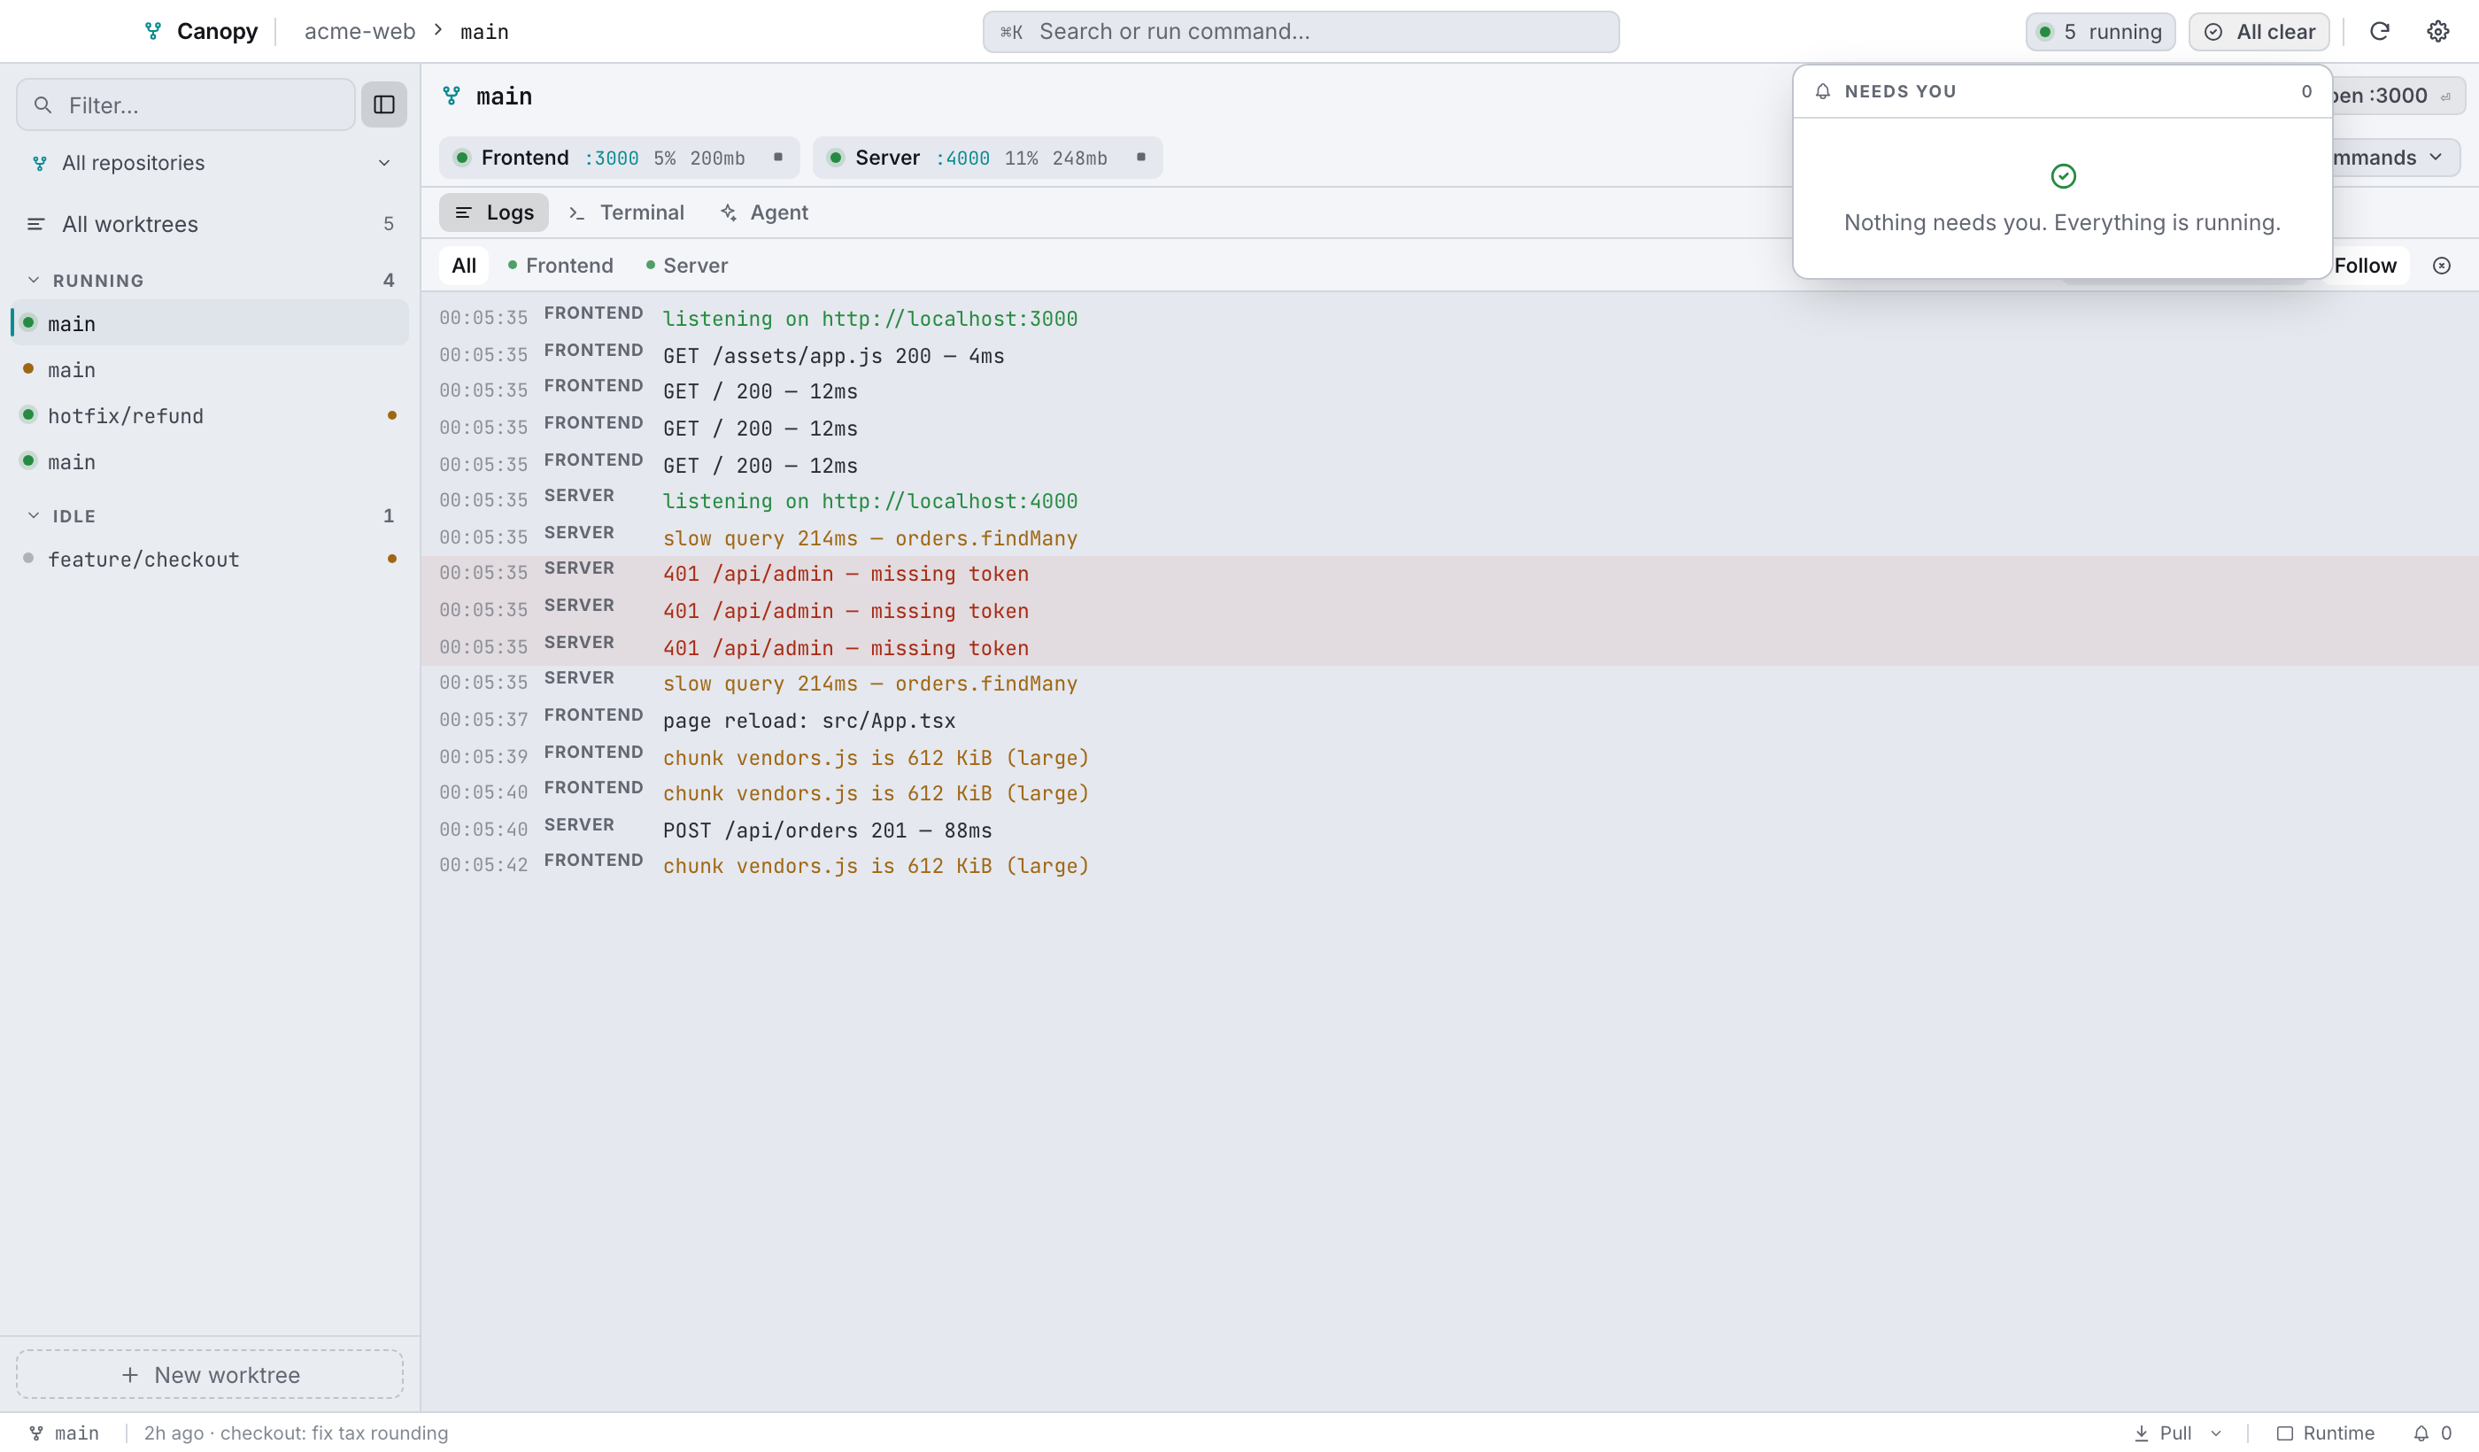The height and width of the screenshot is (1452, 2479).
Task: Focus the Search or run command field
Action: (1301, 32)
